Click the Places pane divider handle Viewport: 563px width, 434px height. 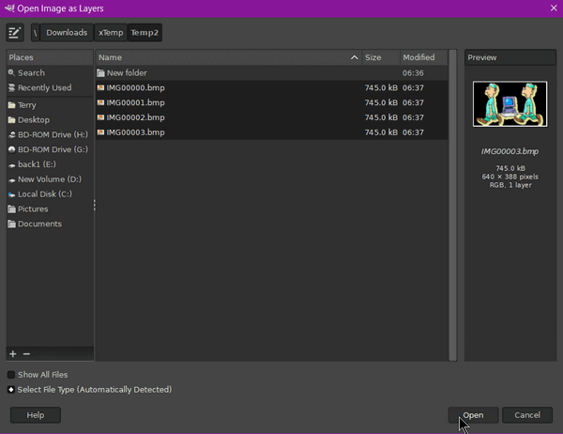pos(95,205)
